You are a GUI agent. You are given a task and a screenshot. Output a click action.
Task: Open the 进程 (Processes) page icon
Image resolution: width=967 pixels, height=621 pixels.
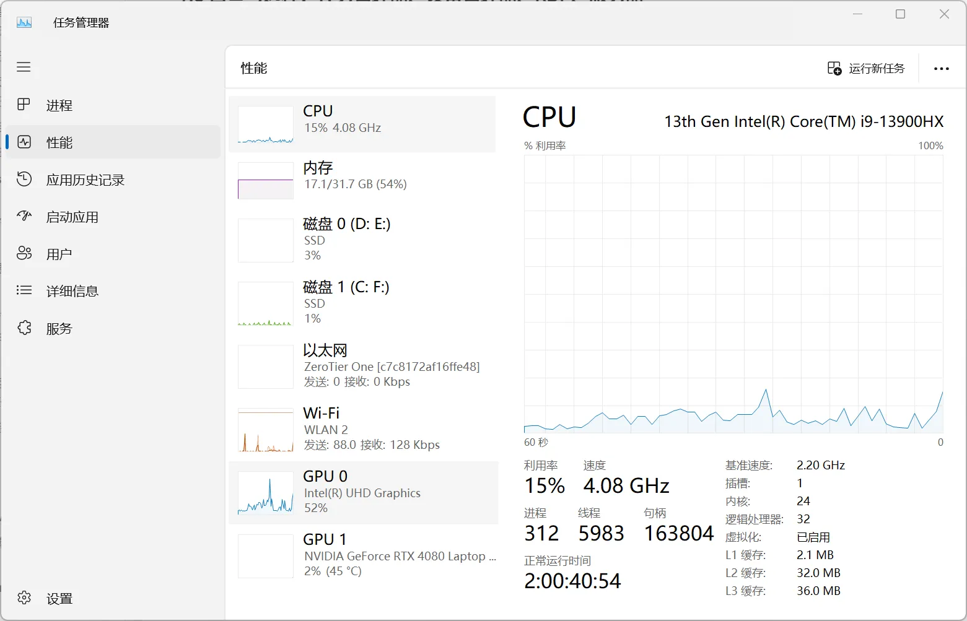pyautogui.click(x=24, y=105)
